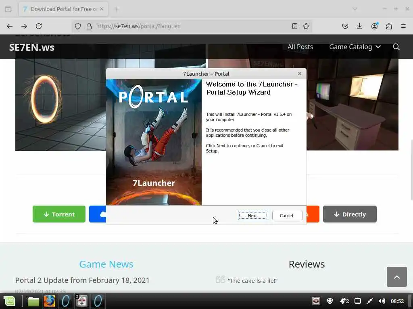The height and width of the screenshot is (309, 413).
Task: Select the taskbar app with badge 2
Action: pyautogui.click(x=82, y=301)
